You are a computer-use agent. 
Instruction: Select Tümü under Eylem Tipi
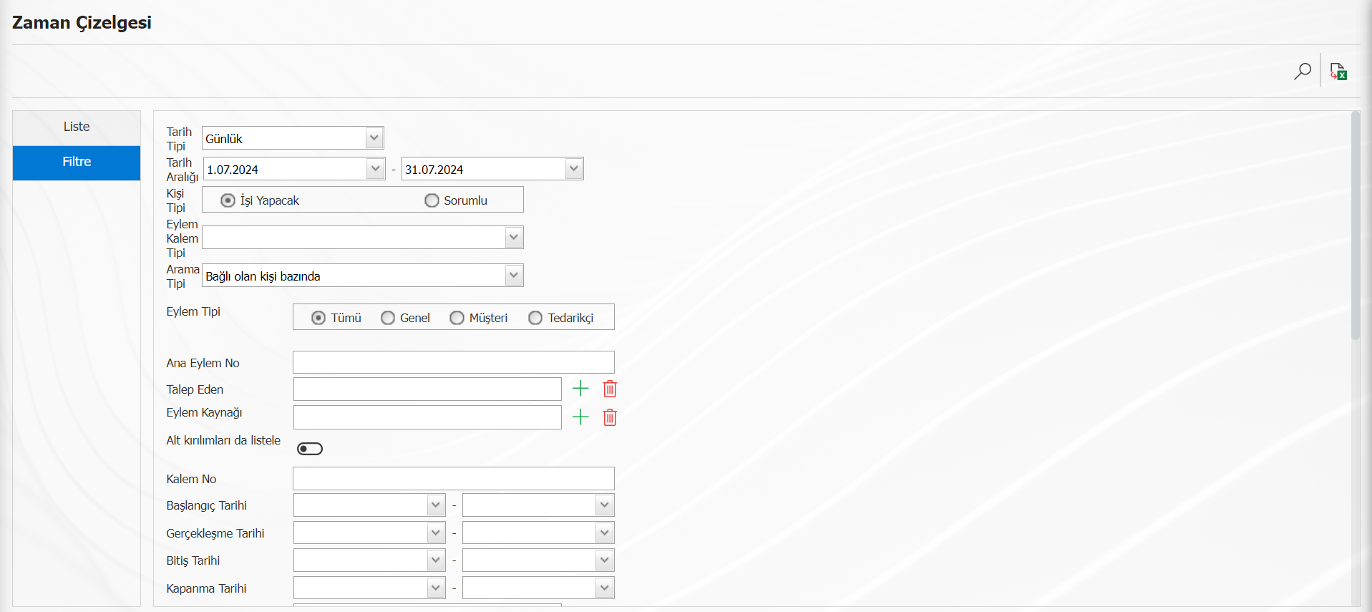click(x=318, y=318)
